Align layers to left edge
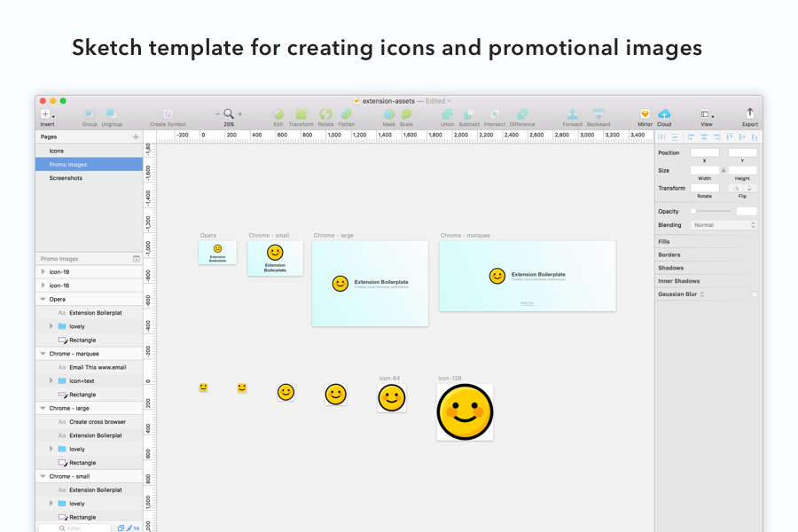The width and height of the screenshot is (798, 532). [x=691, y=137]
